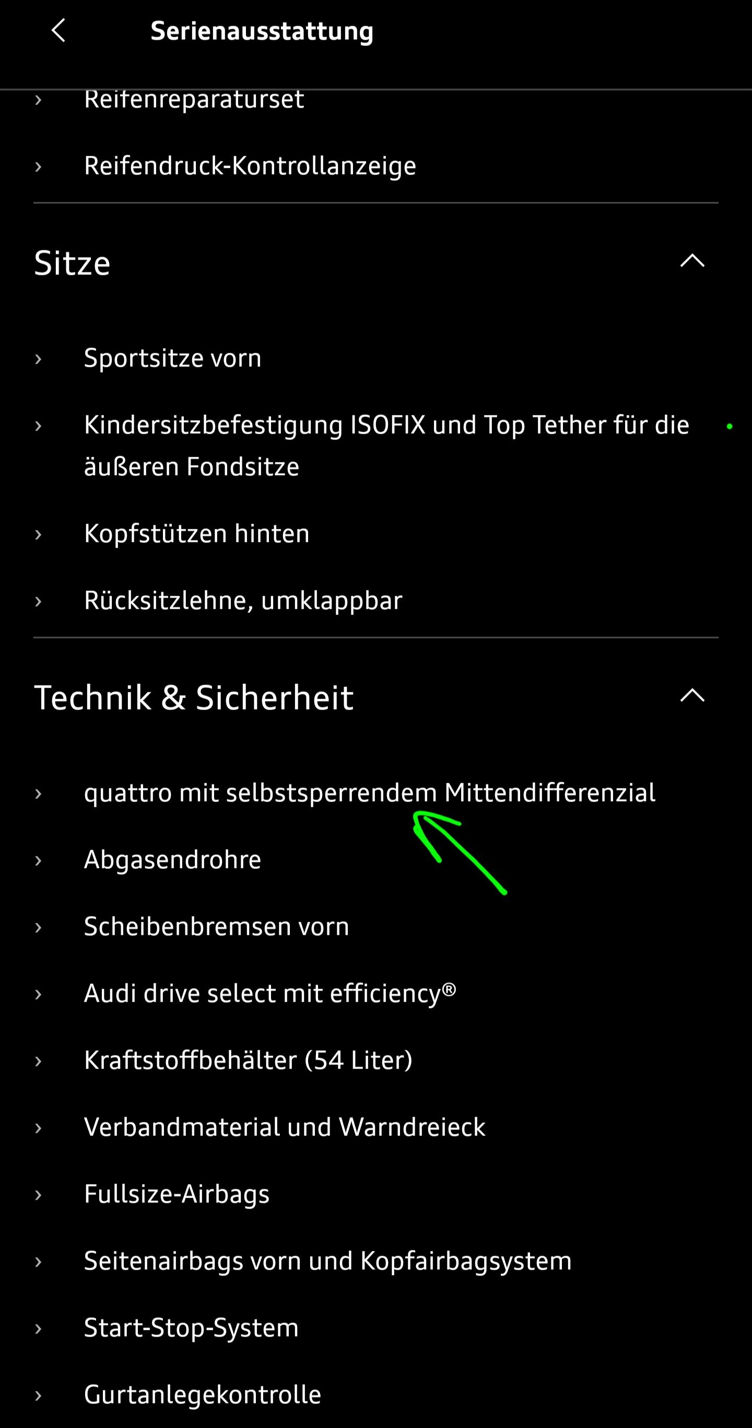
Task: Open Verbandmaterial und Warndreieck
Action: 285,1127
